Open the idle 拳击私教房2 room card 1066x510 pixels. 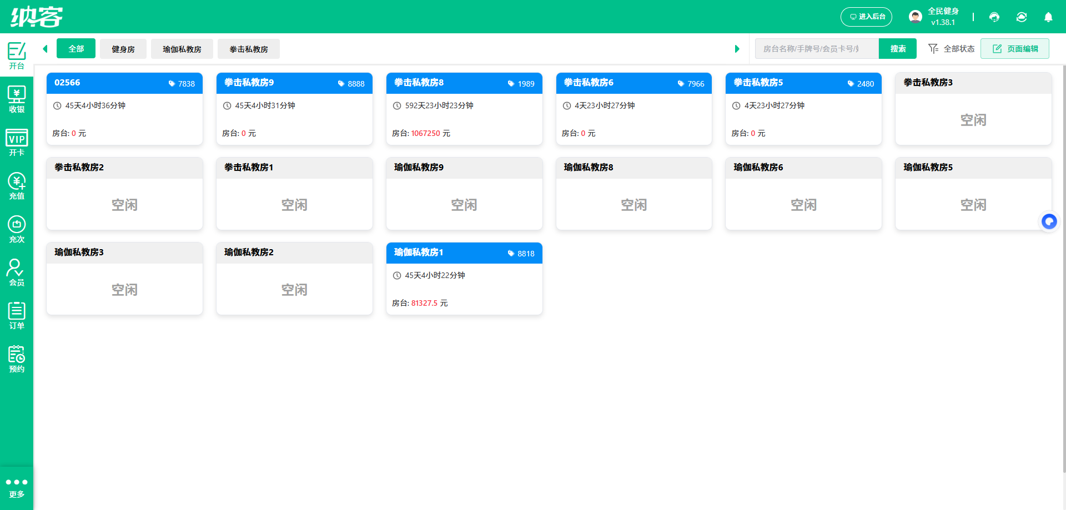(x=124, y=194)
